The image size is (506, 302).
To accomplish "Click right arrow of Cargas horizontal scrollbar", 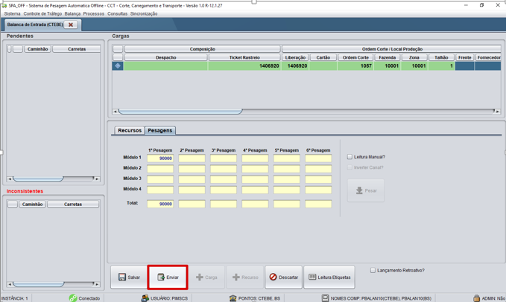I will (498, 112).
